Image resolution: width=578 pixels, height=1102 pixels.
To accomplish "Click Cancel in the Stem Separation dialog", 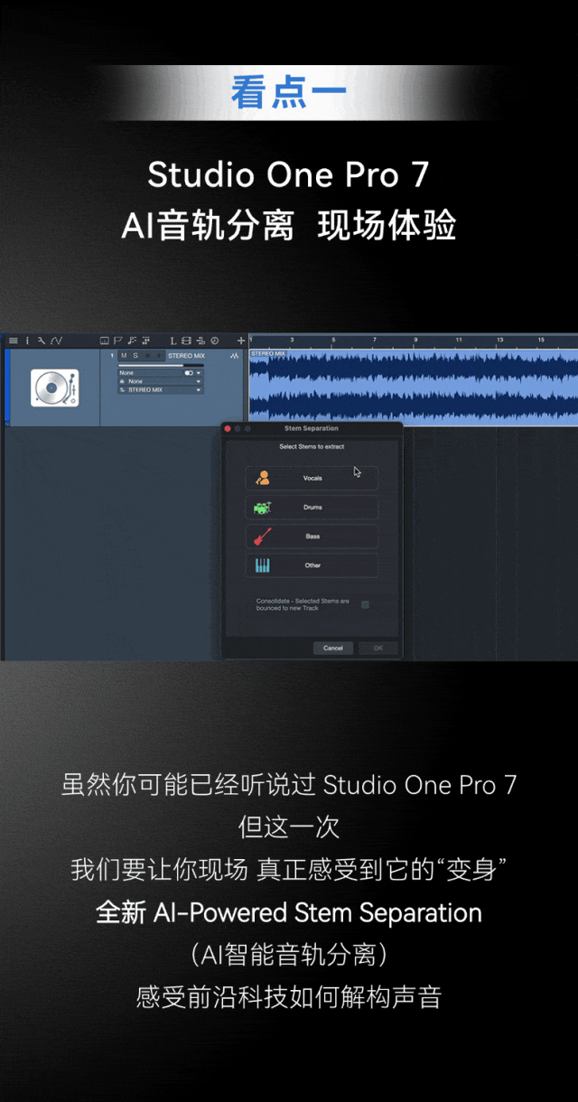I will [x=333, y=648].
